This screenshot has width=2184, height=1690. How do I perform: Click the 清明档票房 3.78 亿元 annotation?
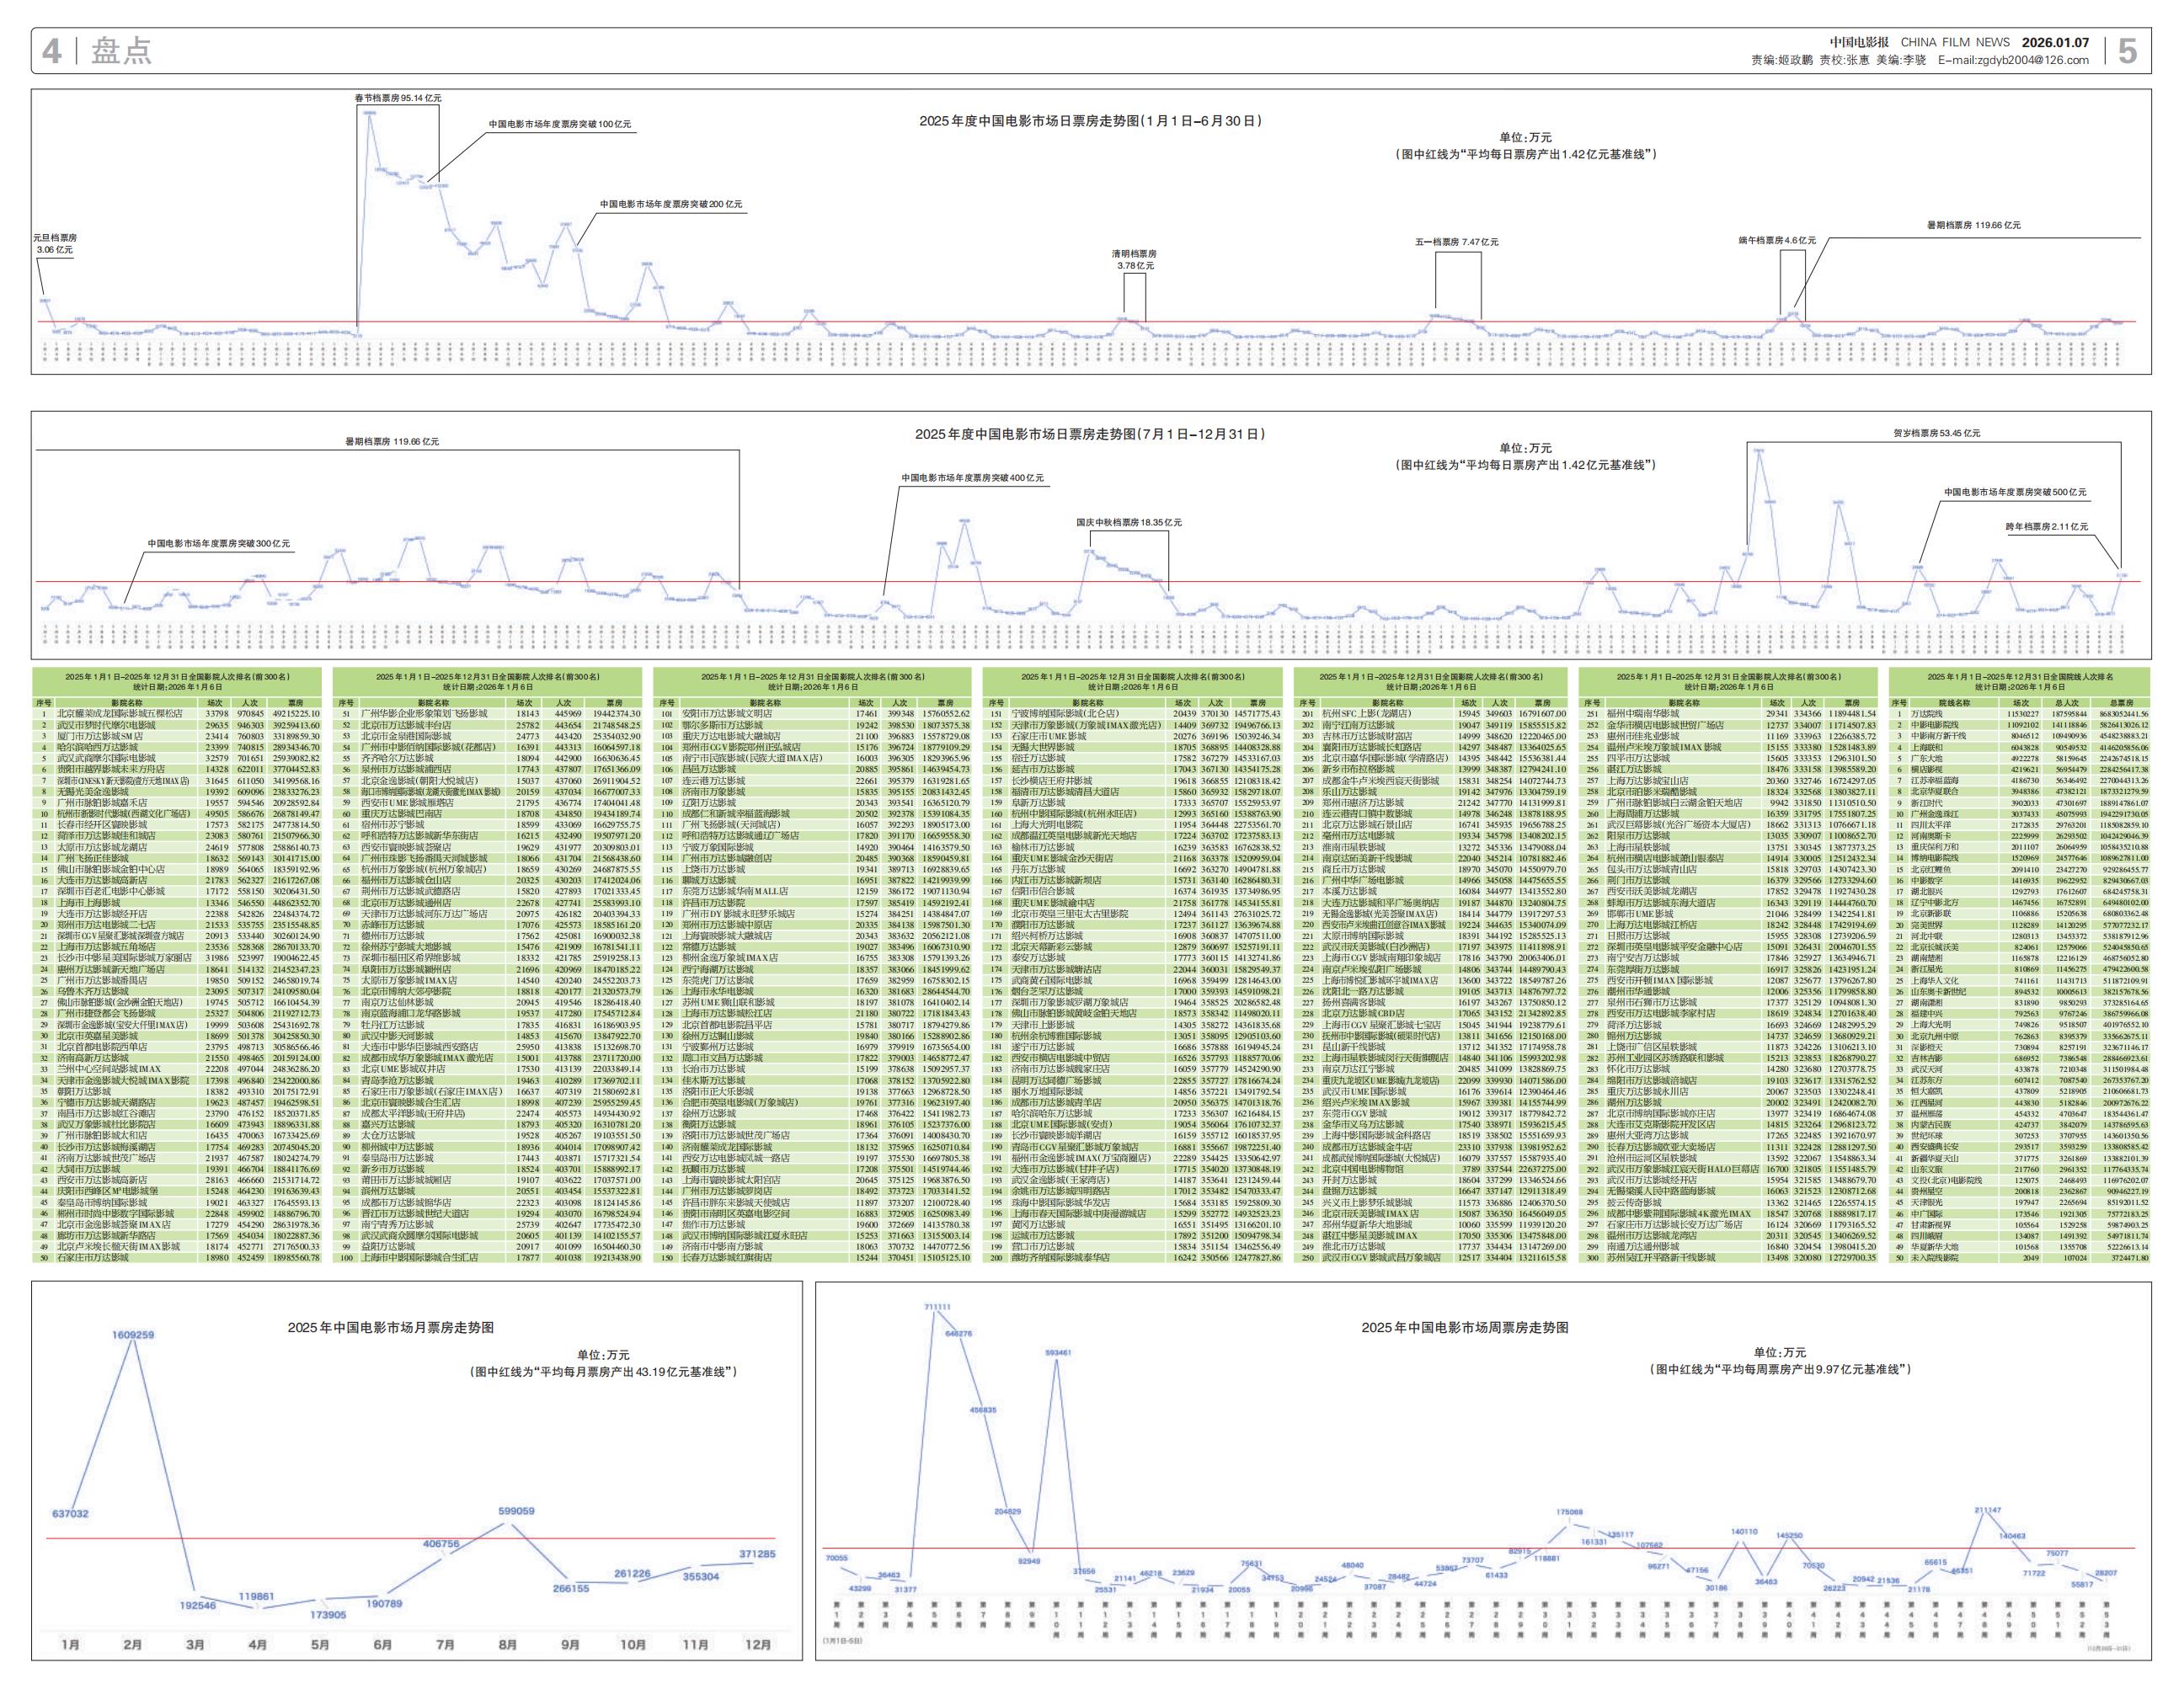1134,259
